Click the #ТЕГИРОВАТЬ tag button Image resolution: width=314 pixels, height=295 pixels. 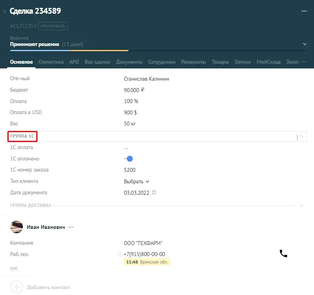tap(53, 26)
